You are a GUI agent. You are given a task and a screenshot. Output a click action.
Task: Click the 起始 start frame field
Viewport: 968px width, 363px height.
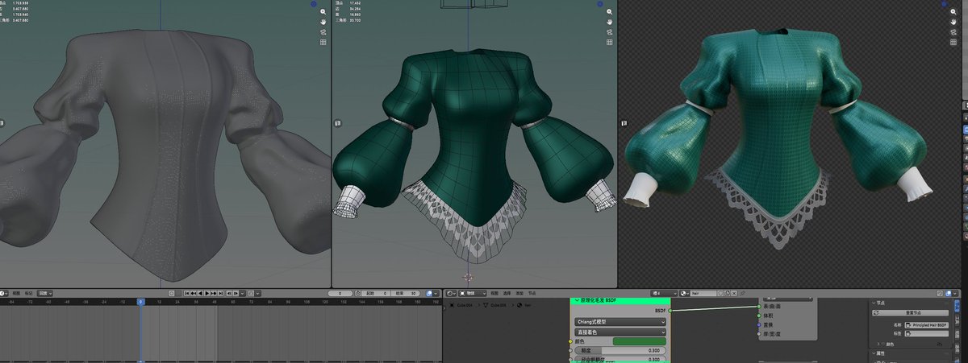click(377, 293)
